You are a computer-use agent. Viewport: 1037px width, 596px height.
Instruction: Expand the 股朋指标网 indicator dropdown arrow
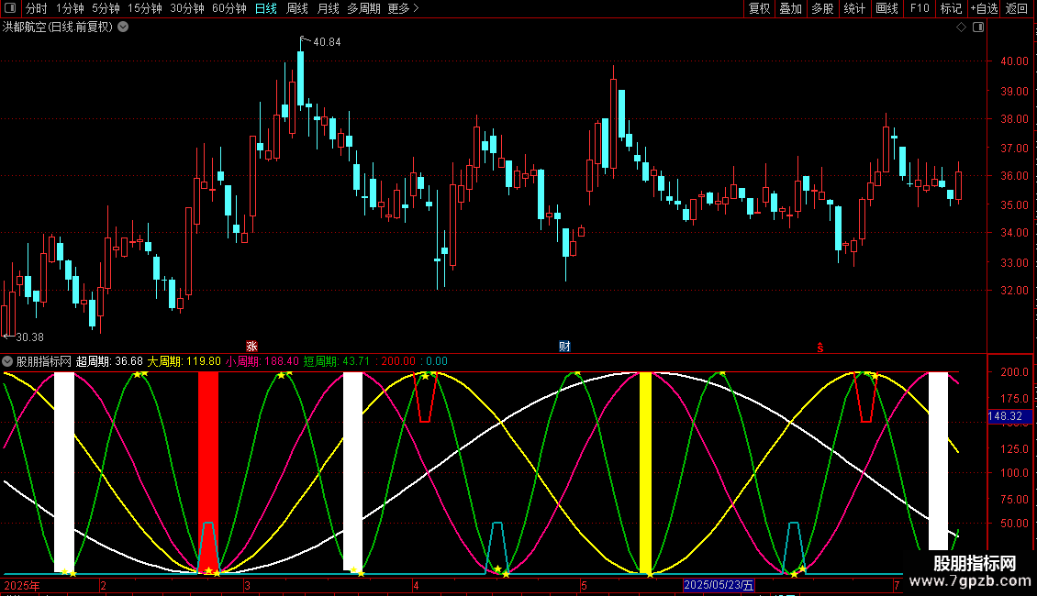click(8, 361)
